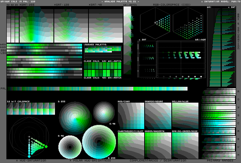Click the Chartreuse/Violet gradient square
The image size is (241, 163).
coord(131,145)
